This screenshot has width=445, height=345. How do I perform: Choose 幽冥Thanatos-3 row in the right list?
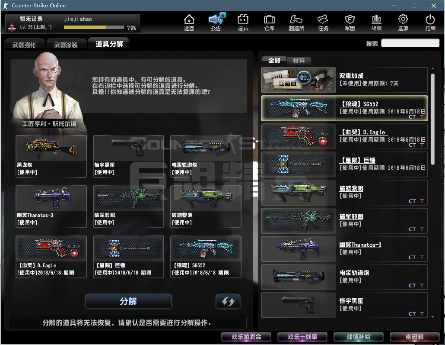pyautogui.click(x=344, y=249)
